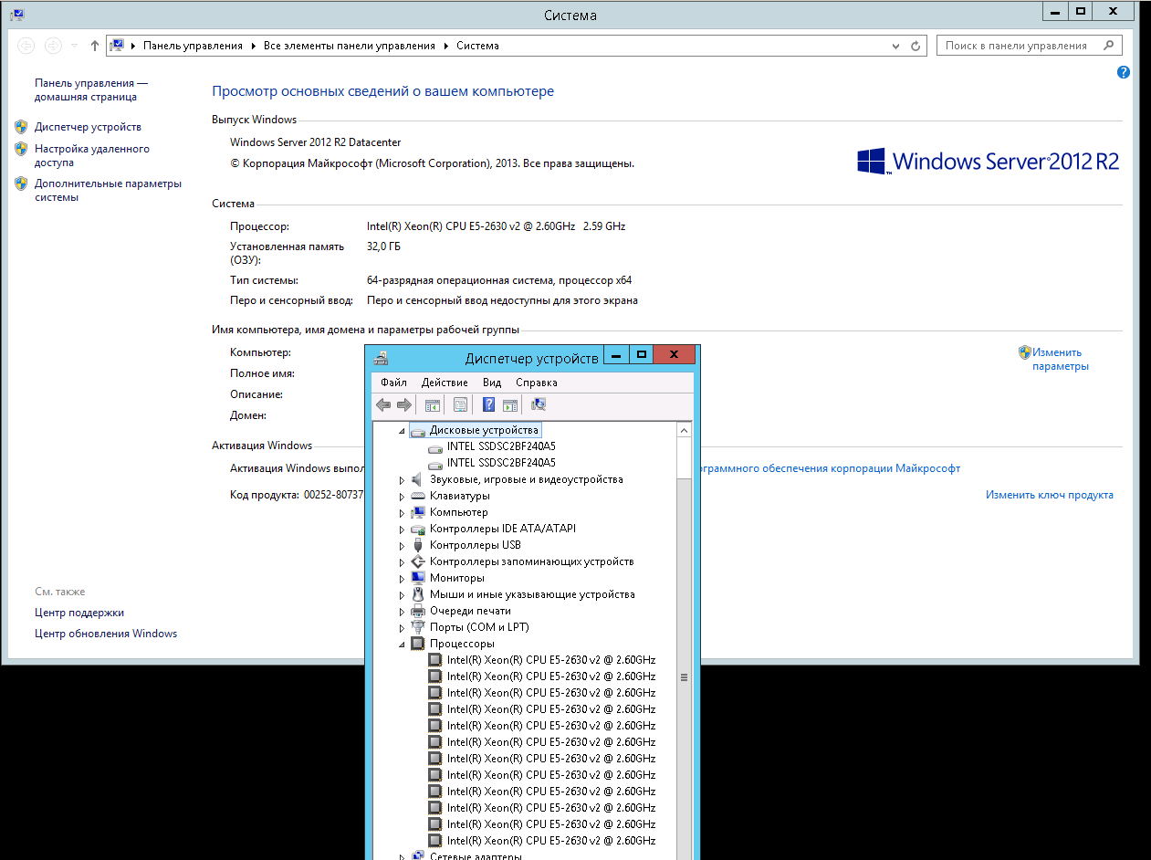
Task: Open the Файл menu in Device Manager
Action: [x=394, y=383]
